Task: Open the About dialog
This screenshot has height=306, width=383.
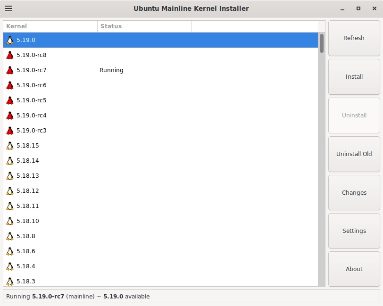Action: pos(354,269)
